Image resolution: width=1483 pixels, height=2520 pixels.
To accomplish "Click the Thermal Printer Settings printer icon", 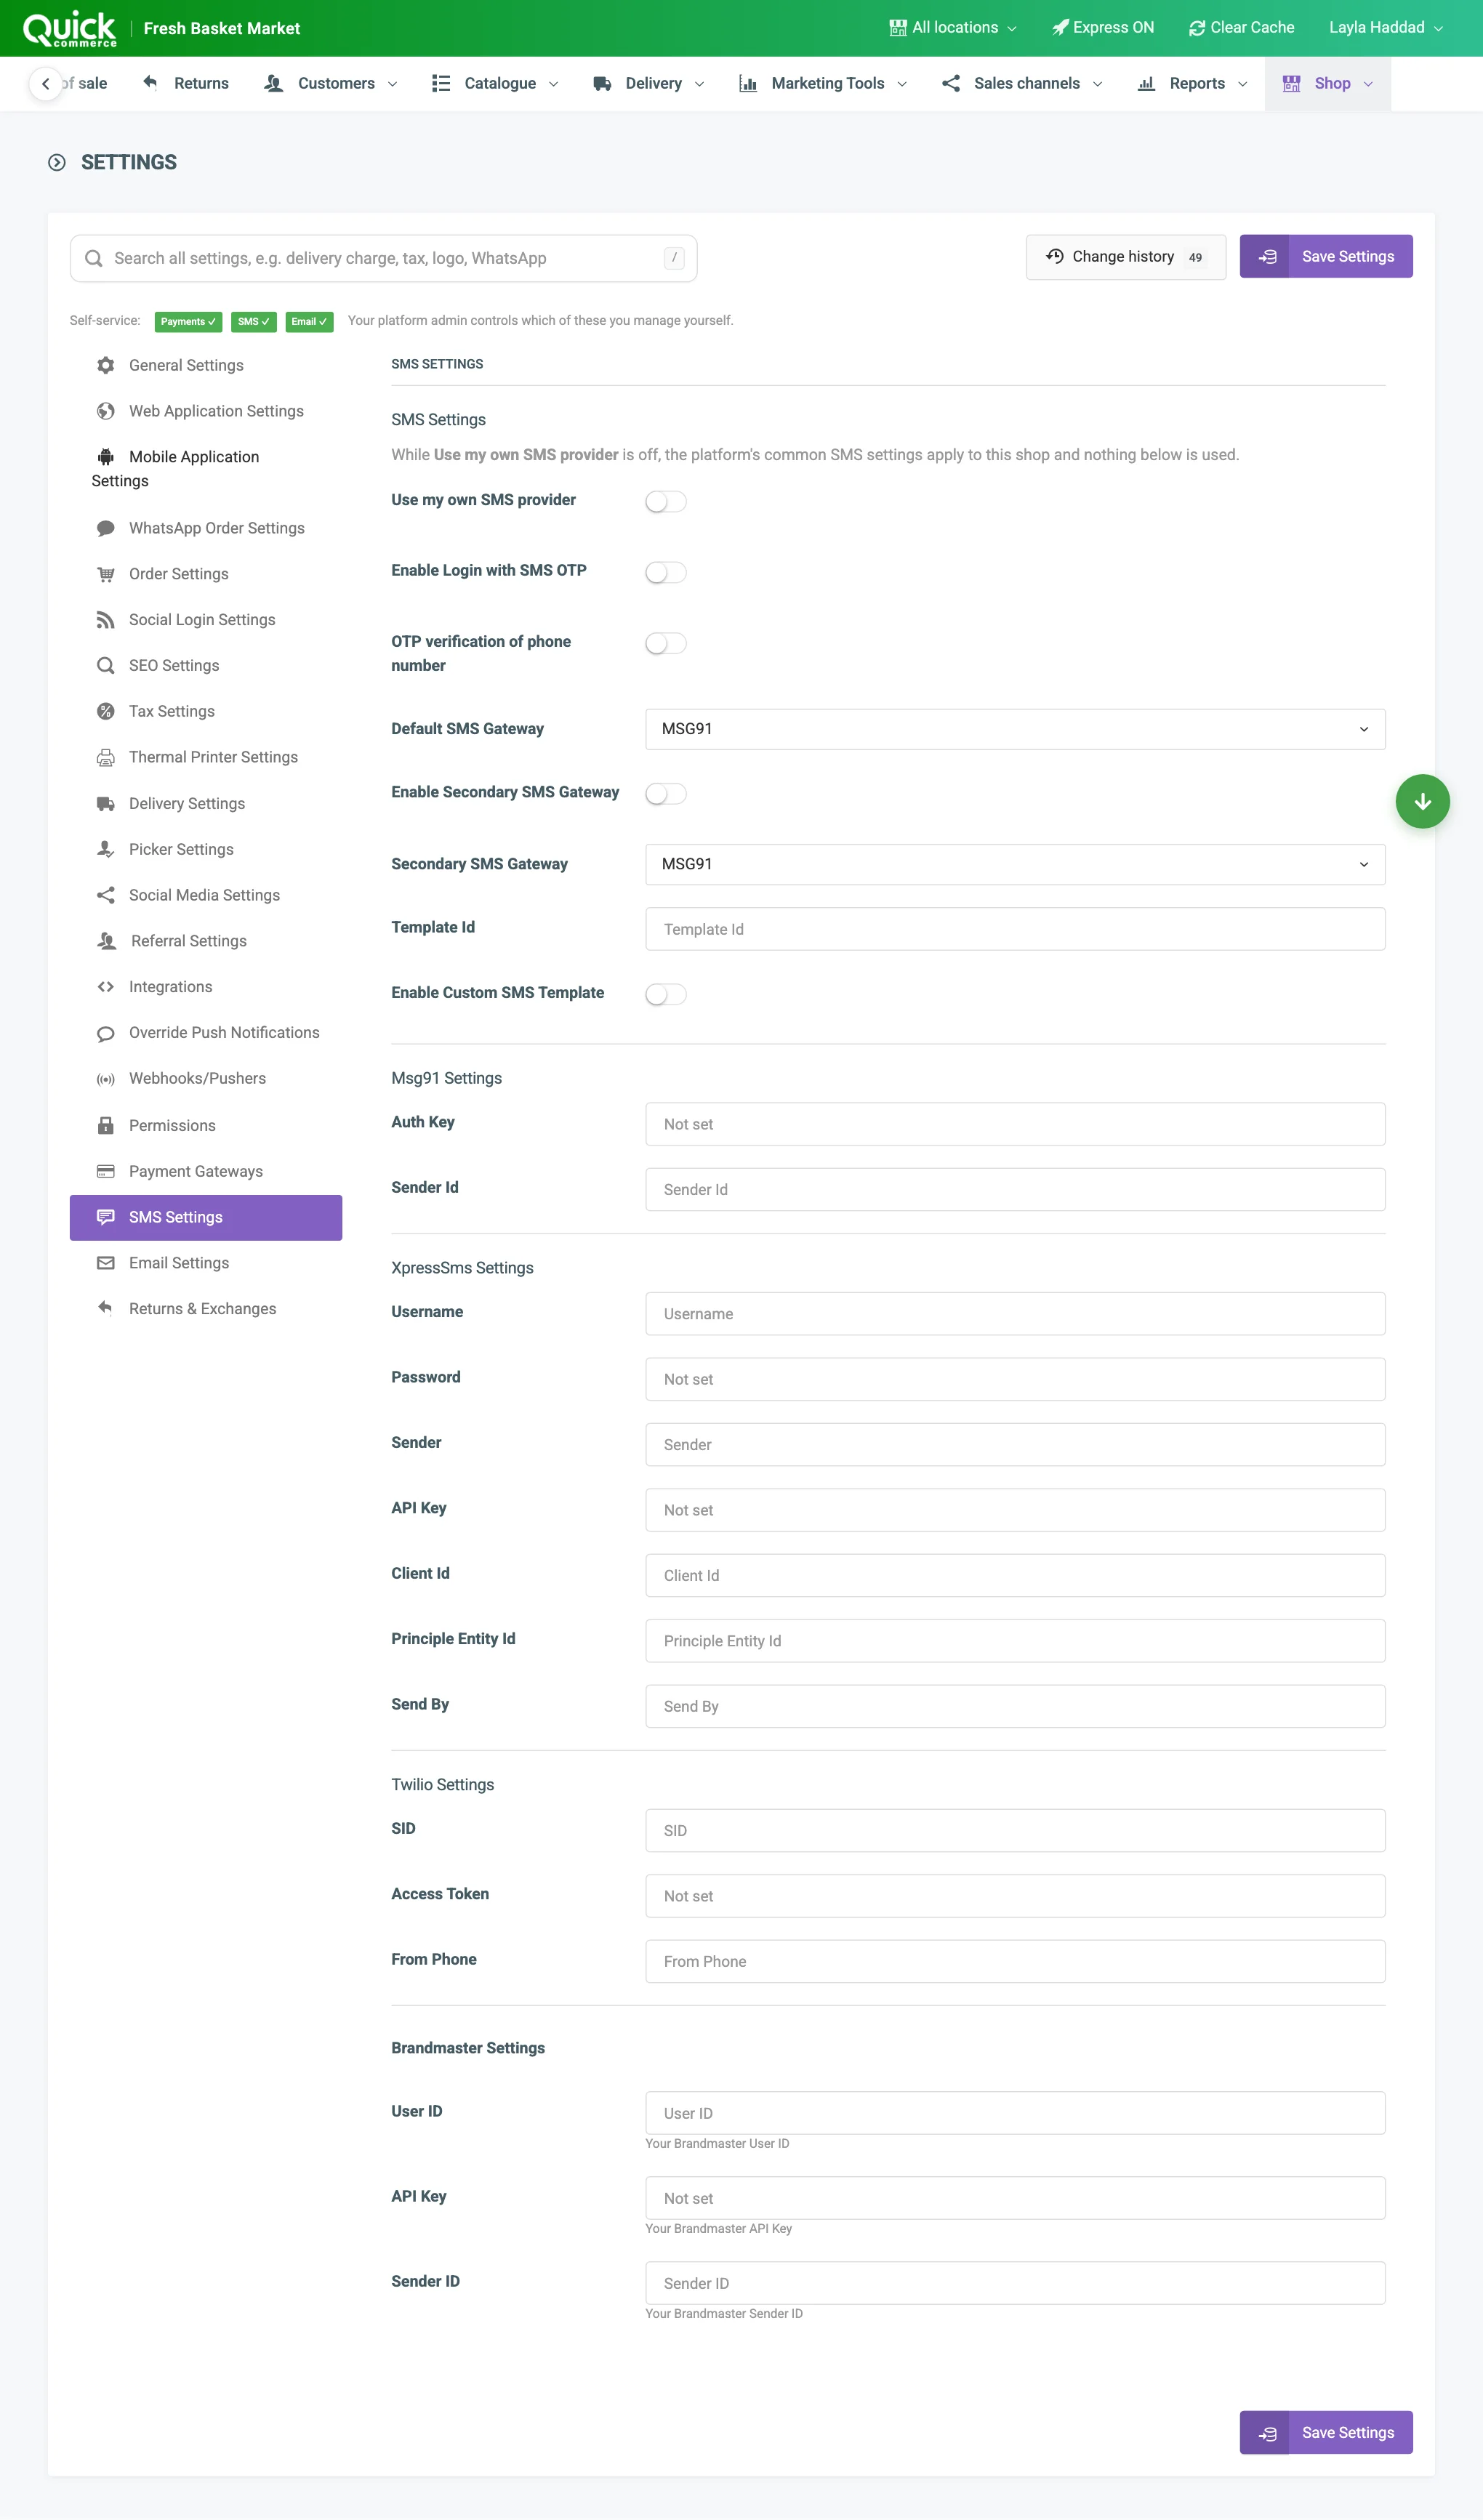I will pos(105,757).
